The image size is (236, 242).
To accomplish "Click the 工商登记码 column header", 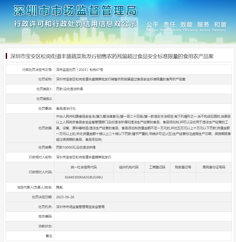I will pos(157,167).
